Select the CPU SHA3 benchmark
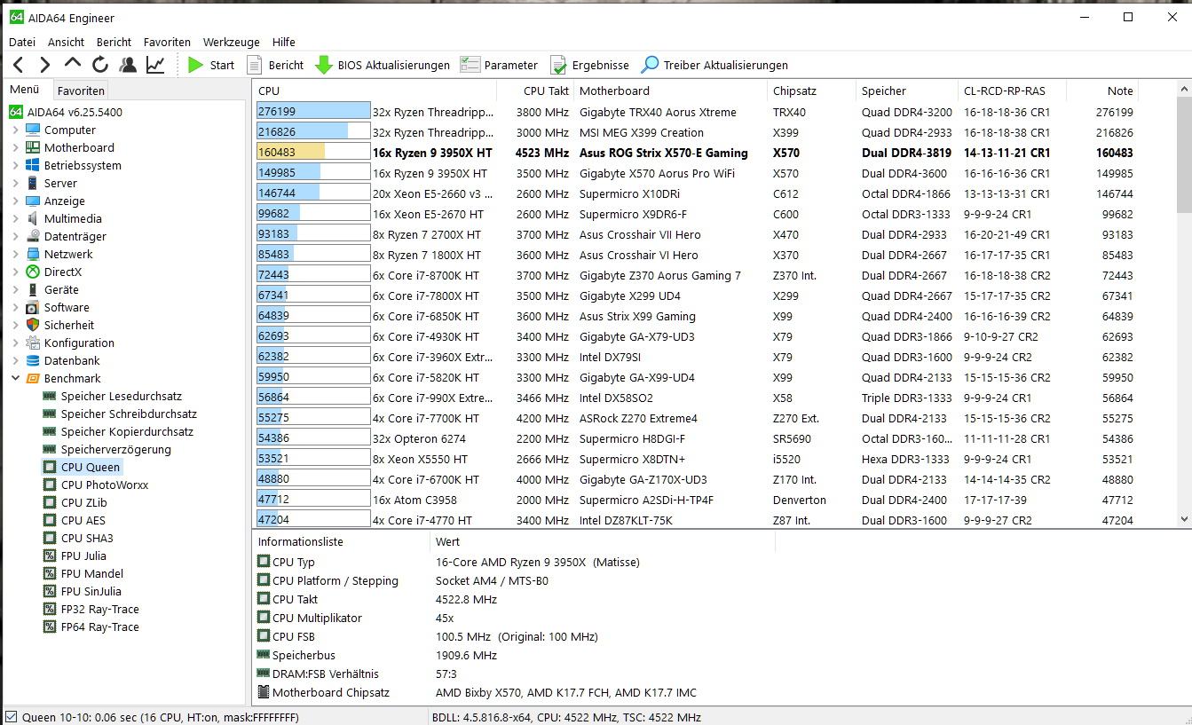This screenshot has height=725, width=1192. click(78, 538)
